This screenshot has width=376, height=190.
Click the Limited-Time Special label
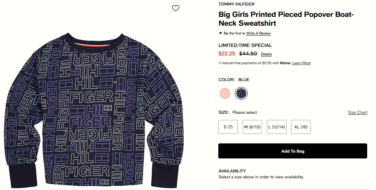click(245, 45)
